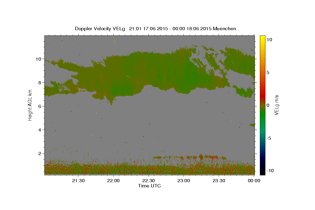
Task: Click the 'Height AGL km' axis label
Action: click(x=30, y=105)
